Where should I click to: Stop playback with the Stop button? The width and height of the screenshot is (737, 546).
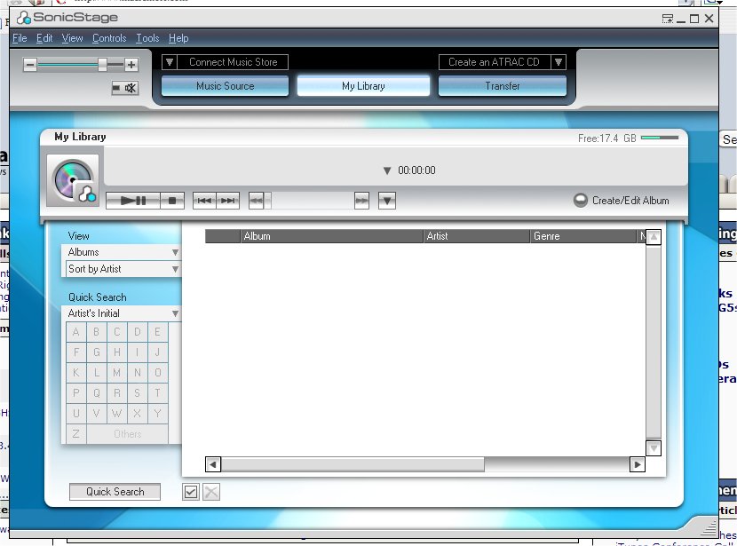[x=172, y=201]
